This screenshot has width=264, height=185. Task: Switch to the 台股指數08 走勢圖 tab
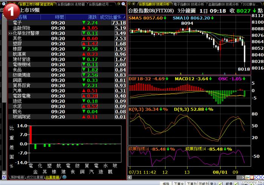(71, 4)
